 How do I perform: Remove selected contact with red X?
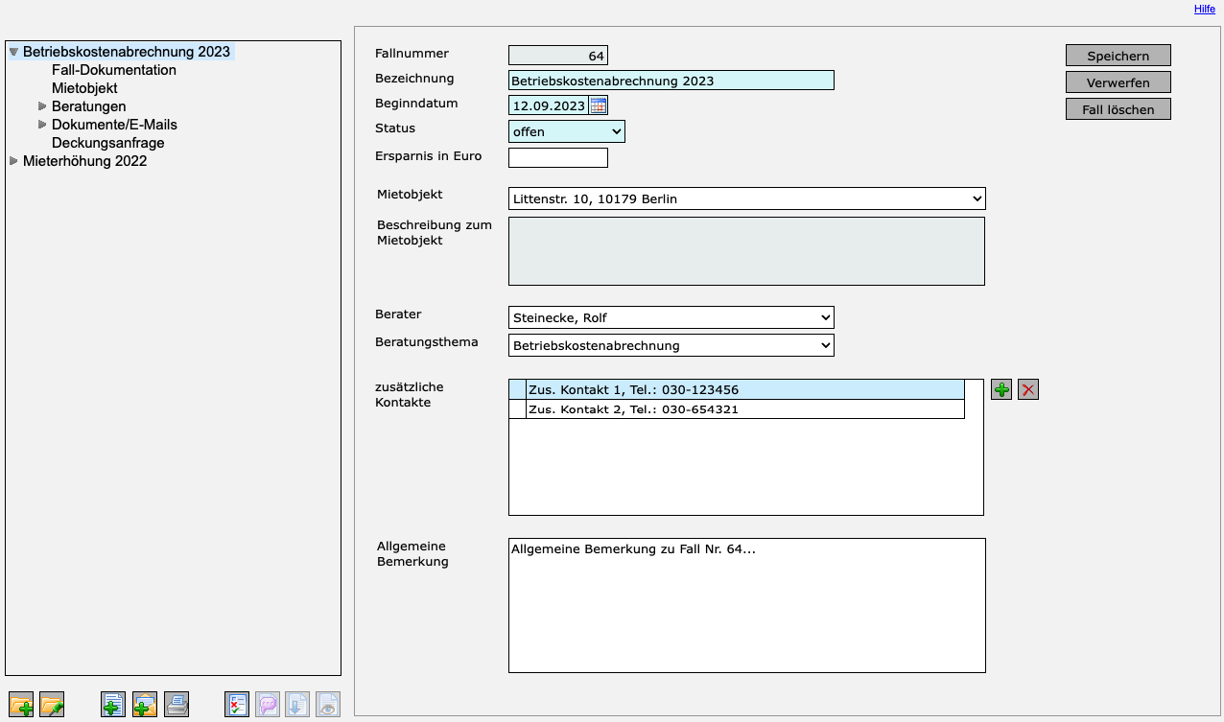click(1028, 389)
